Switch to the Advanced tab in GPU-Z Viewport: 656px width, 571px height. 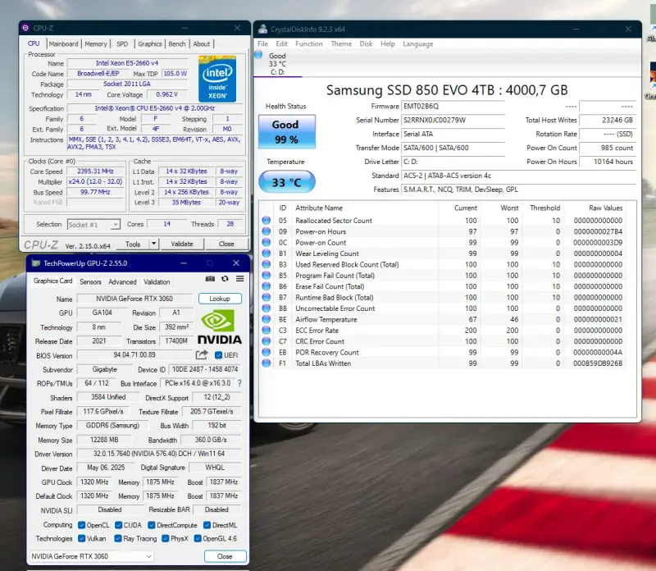point(122,282)
